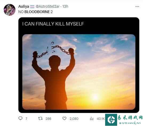This screenshot has height=126, width=143.
Task: Click the reply count 7
Action: click(26, 119)
